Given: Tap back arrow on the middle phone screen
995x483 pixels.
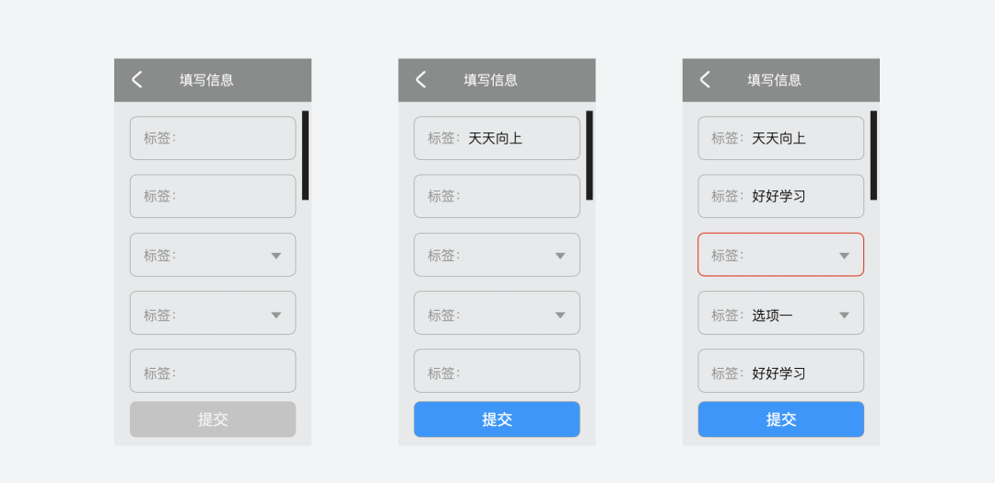Looking at the screenshot, I should [421, 80].
